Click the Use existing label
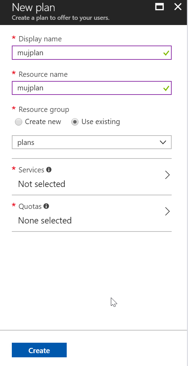Viewport: 188px width, 366px height. point(101,122)
